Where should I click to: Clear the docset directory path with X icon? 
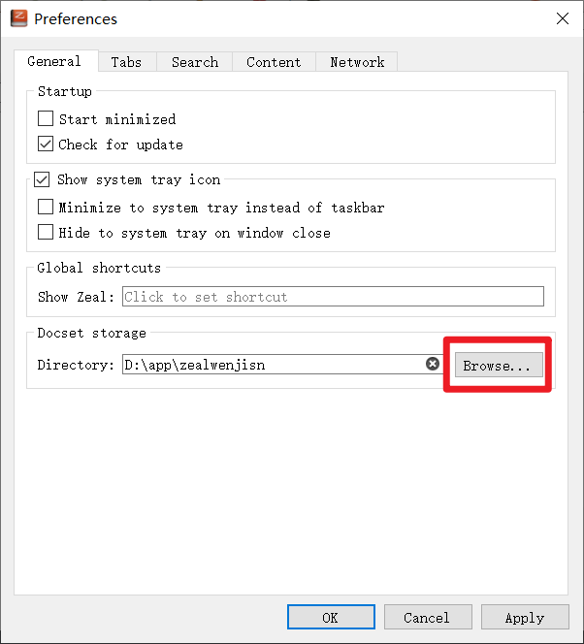[x=432, y=364]
